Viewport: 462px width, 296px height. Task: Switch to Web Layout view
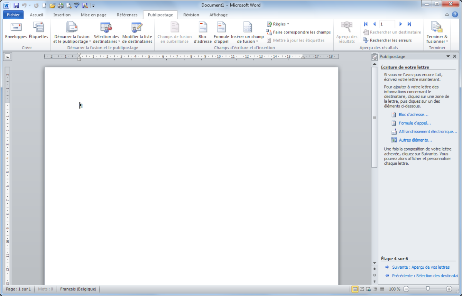[x=368, y=289]
